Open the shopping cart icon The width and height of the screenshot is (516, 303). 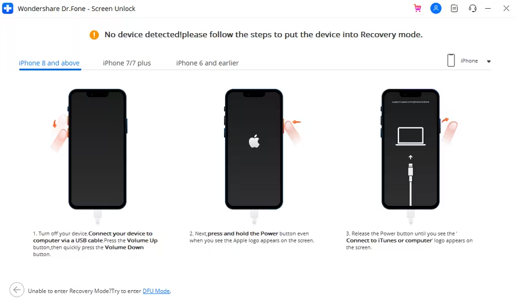coord(418,8)
